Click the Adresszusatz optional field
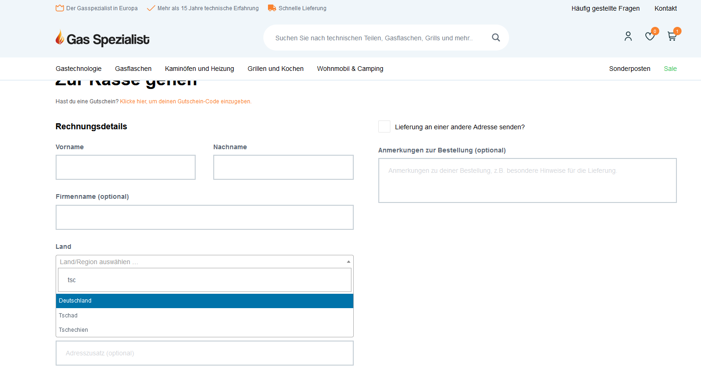This screenshot has width=701, height=373. [204, 353]
